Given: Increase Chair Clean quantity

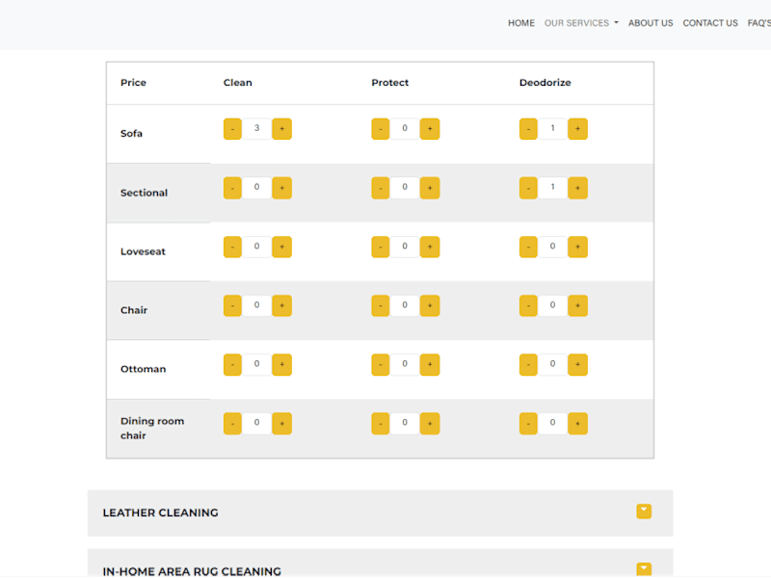Looking at the screenshot, I should pos(281,305).
